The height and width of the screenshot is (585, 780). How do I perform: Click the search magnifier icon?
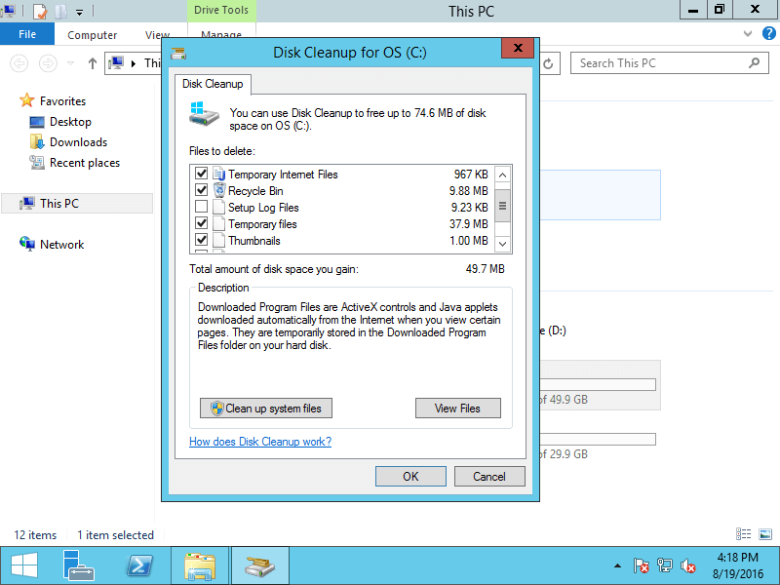(x=755, y=63)
